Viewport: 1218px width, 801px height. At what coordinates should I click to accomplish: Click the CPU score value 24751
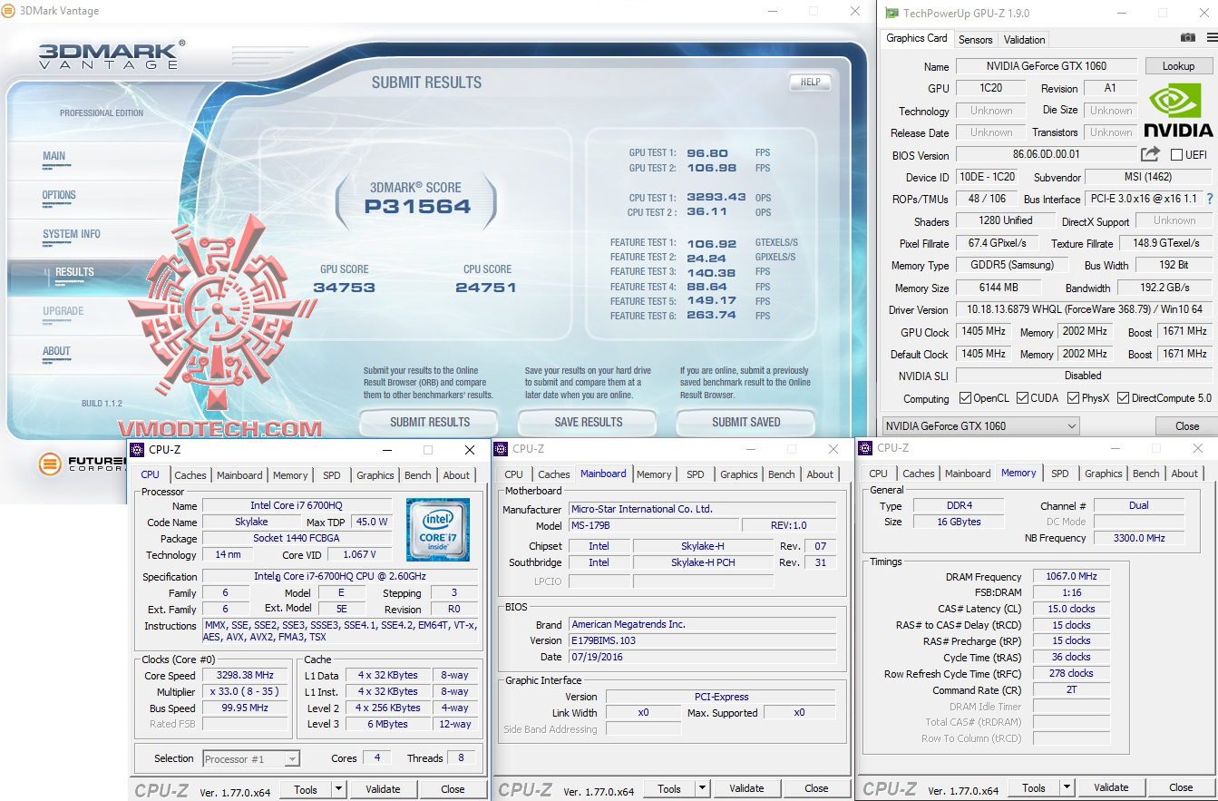click(486, 288)
